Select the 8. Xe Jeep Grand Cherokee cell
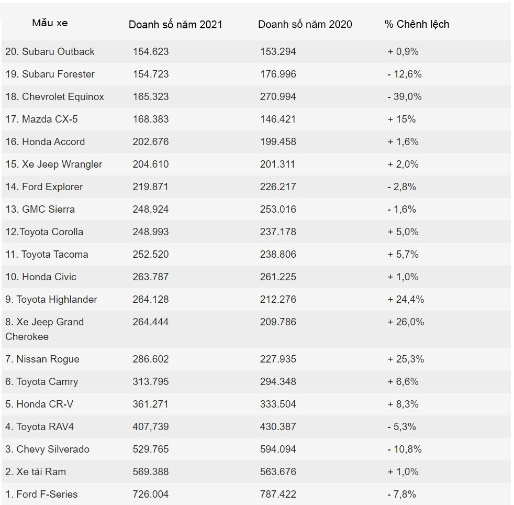The height and width of the screenshot is (505, 514). pyautogui.click(x=44, y=329)
